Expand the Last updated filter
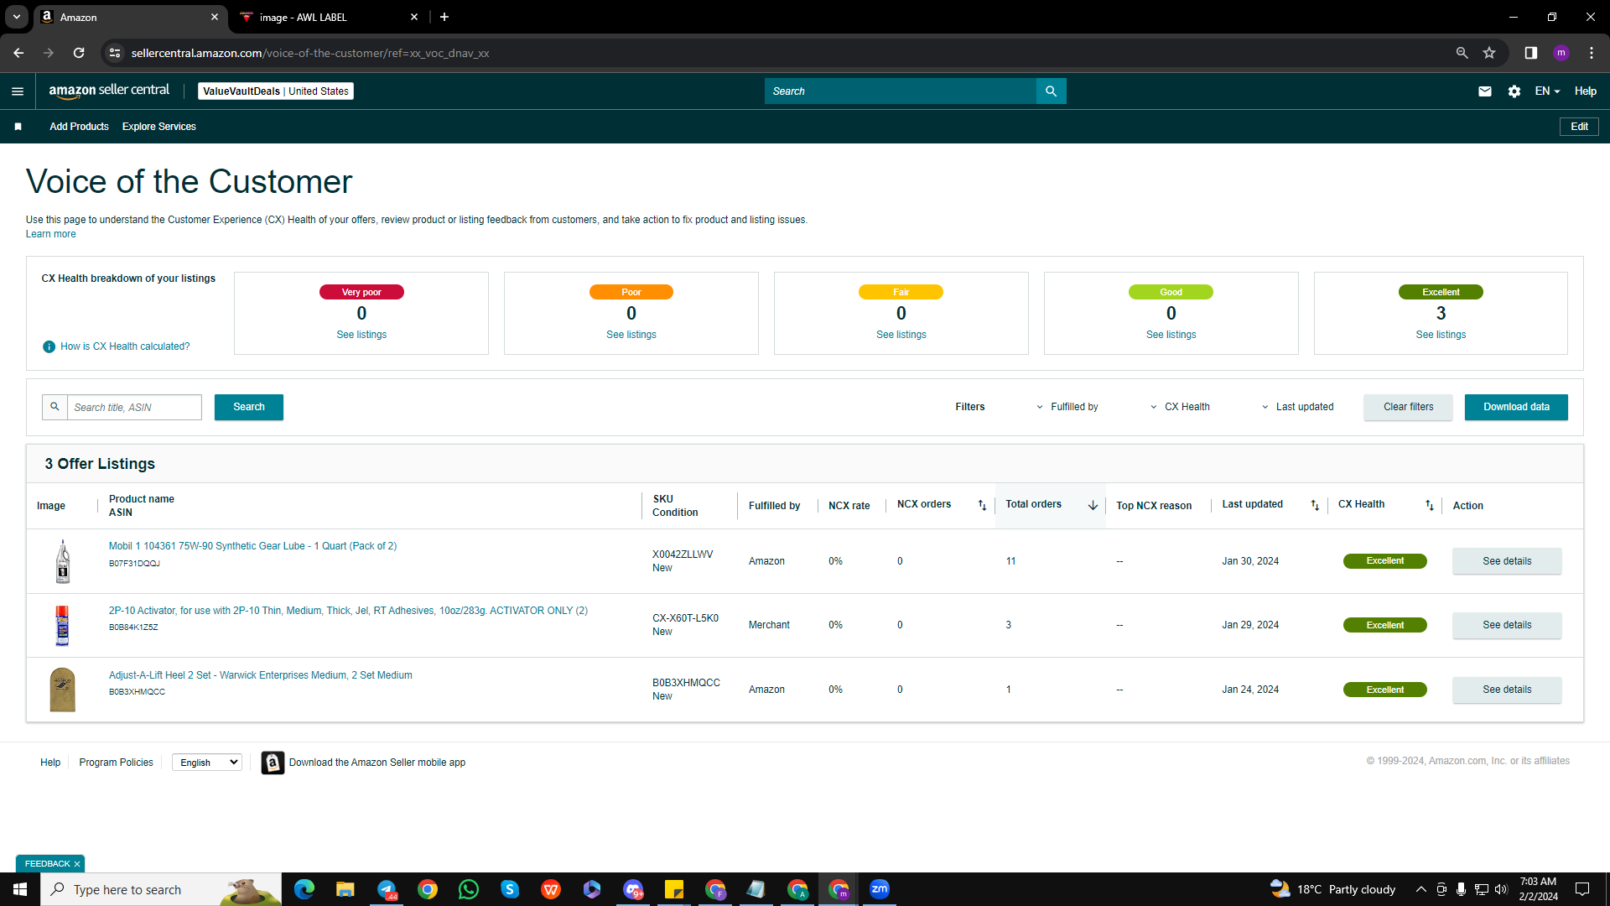 coord(1297,407)
